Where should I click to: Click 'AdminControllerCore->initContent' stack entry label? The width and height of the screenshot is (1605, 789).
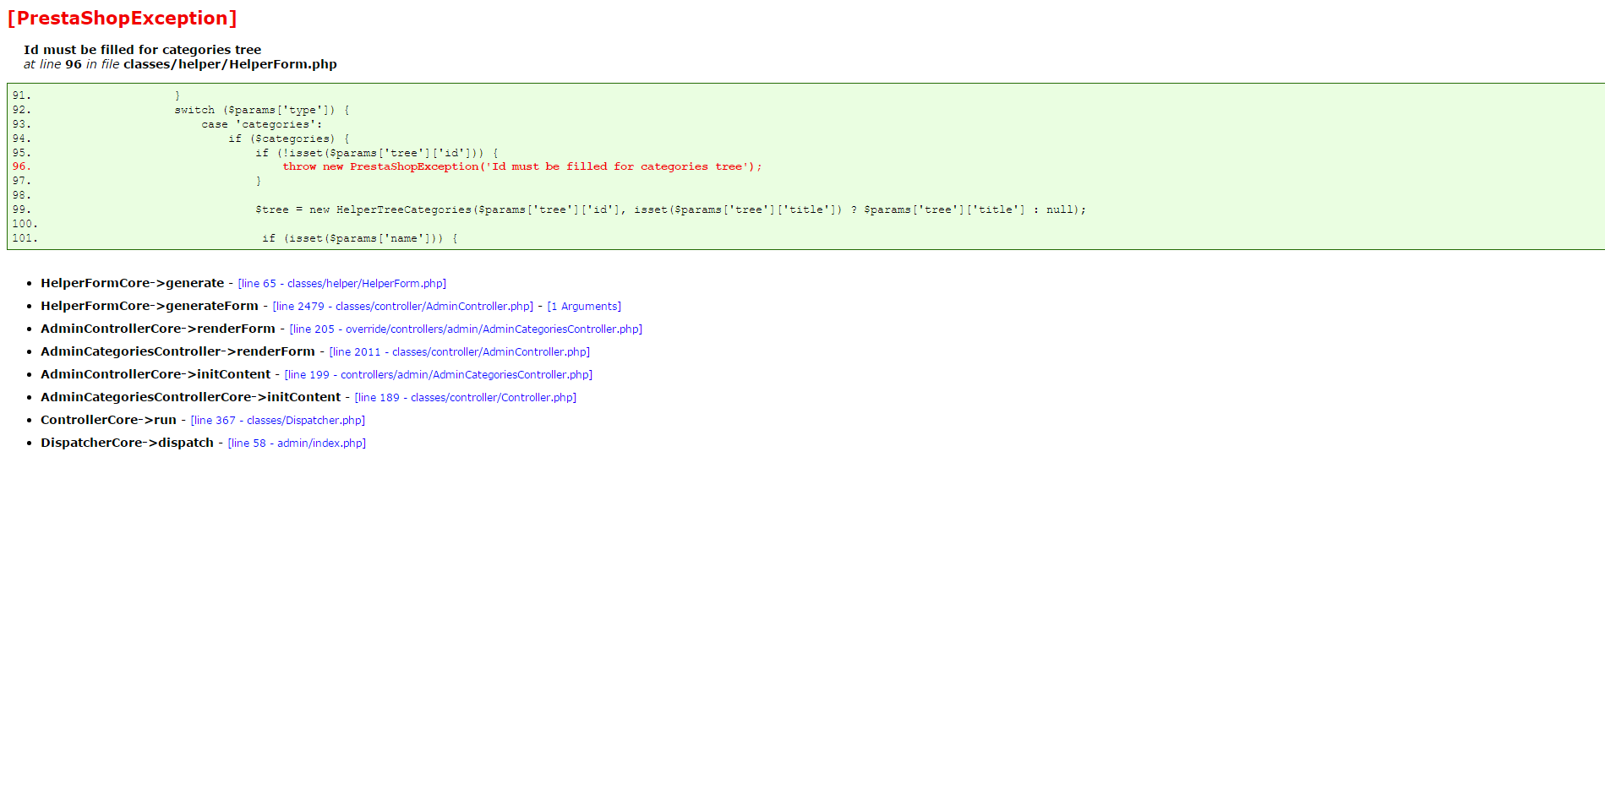point(156,374)
